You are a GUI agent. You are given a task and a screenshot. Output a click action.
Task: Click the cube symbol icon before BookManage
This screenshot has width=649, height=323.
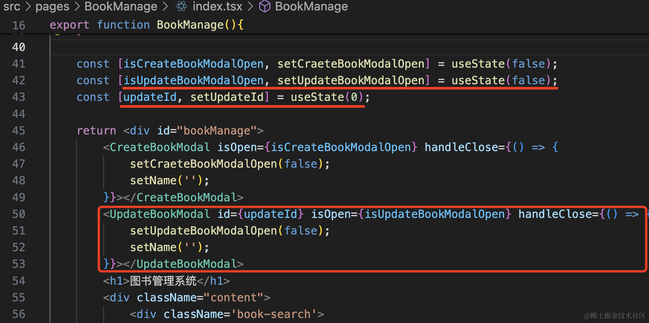pos(265,6)
